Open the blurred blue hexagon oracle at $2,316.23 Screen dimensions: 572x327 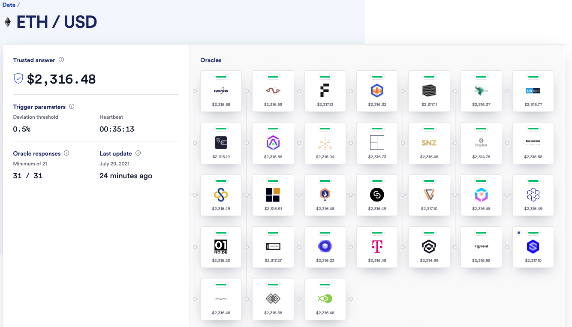(325, 247)
